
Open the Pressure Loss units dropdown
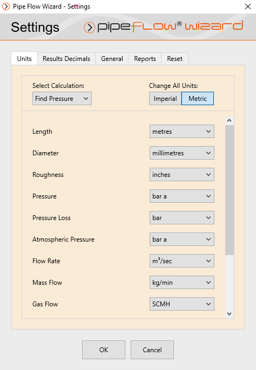(182, 218)
